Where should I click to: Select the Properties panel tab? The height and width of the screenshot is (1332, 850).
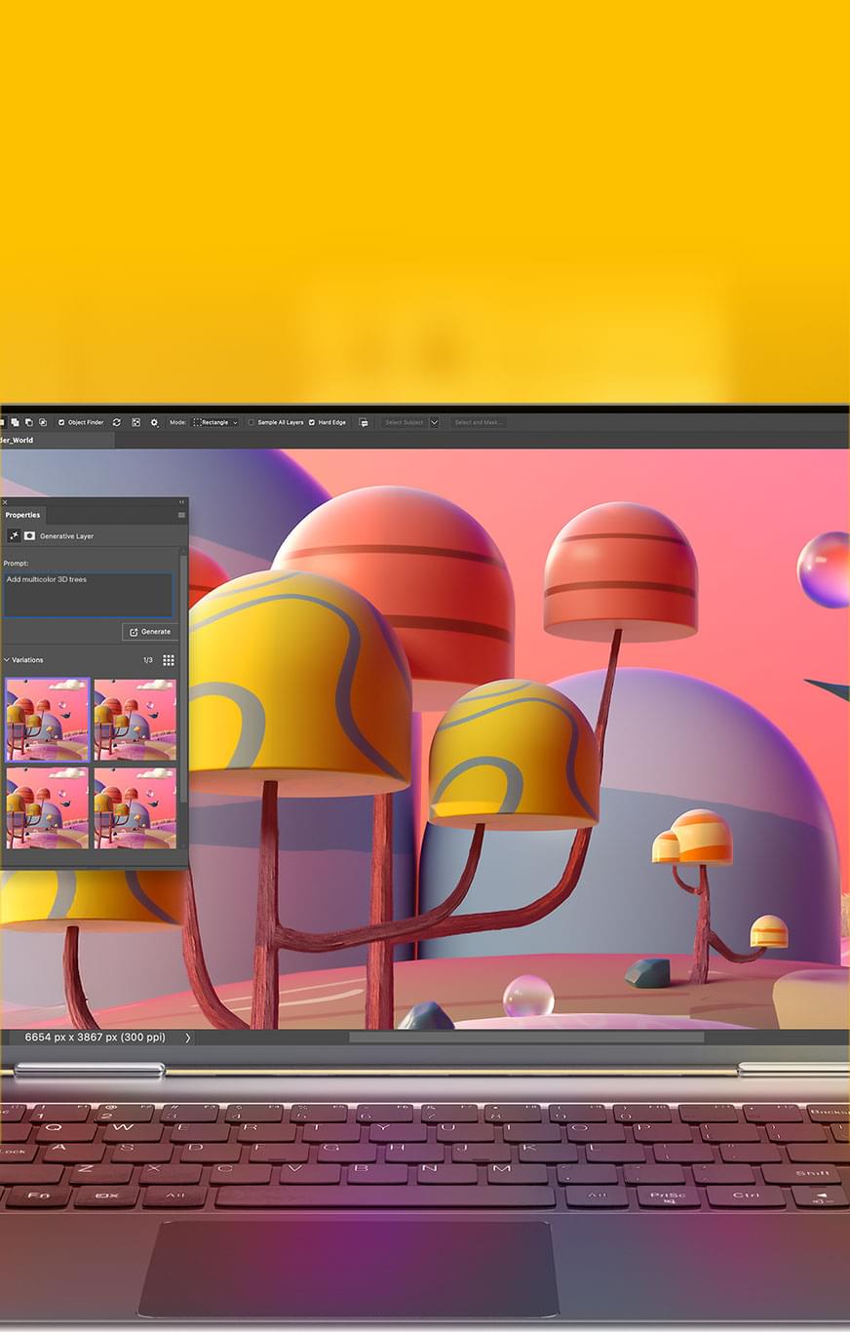coord(22,515)
